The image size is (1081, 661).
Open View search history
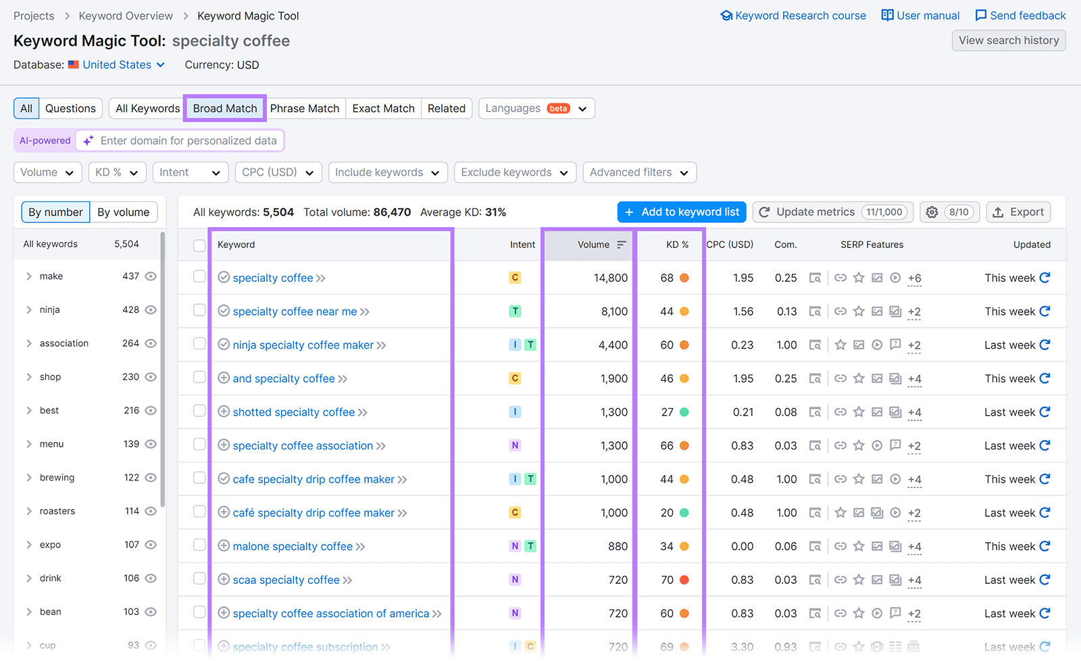tap(1008, 40)
